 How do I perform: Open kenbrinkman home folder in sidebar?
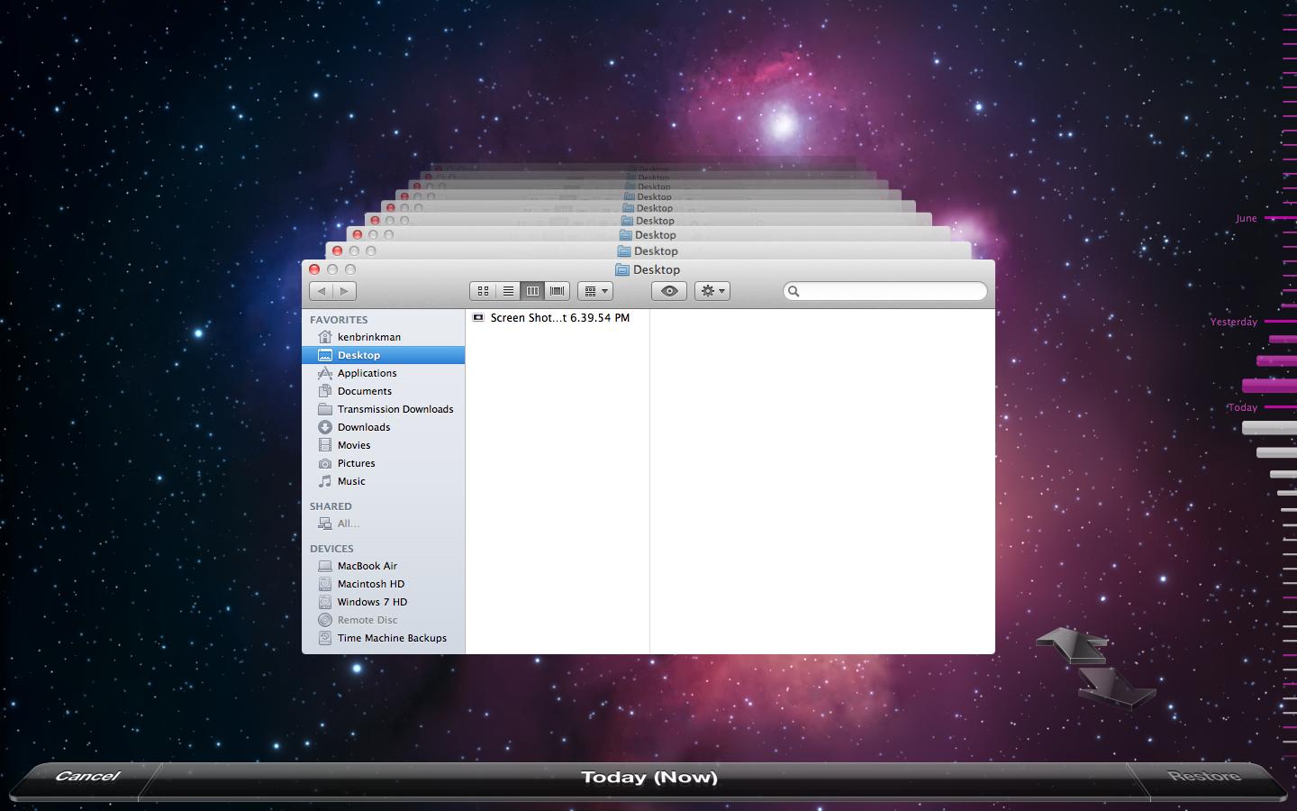(x=384, y=337)
